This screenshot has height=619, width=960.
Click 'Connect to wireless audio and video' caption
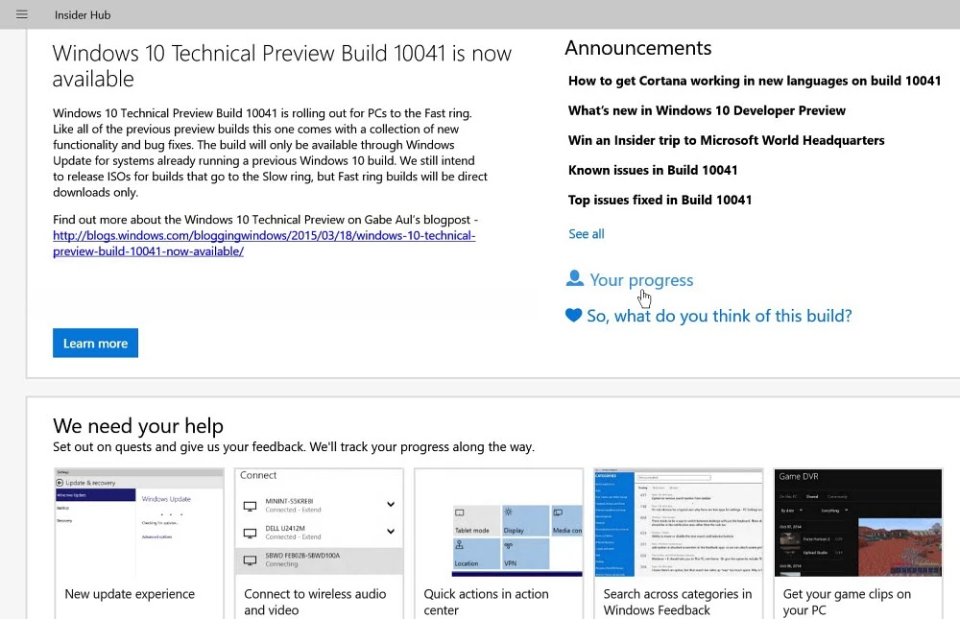(315, 602)
